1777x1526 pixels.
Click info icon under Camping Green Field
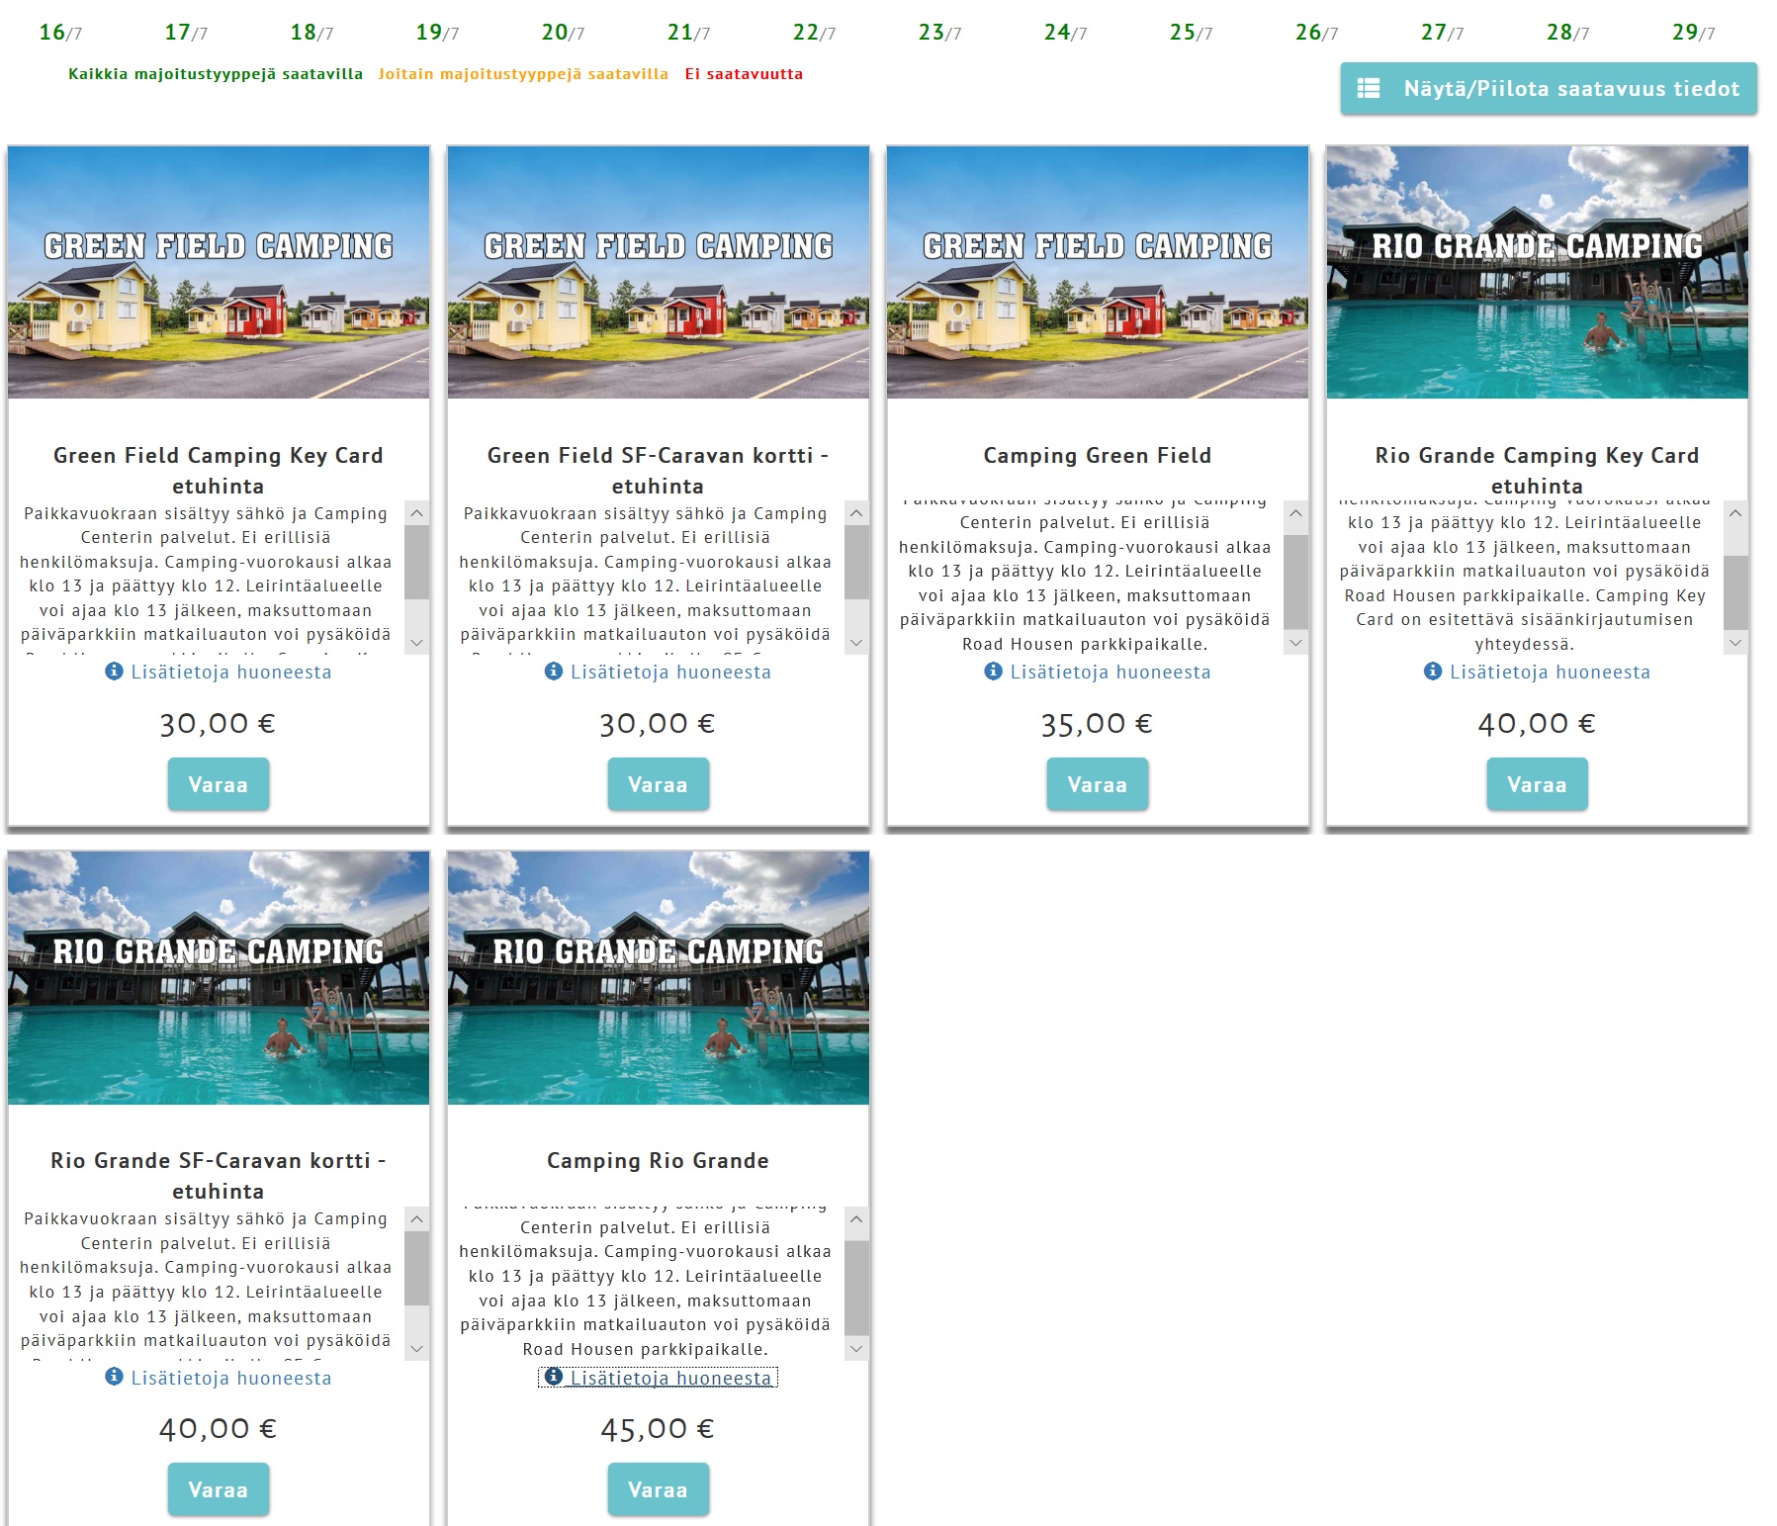pyautogui.click(x=993, y=672)
